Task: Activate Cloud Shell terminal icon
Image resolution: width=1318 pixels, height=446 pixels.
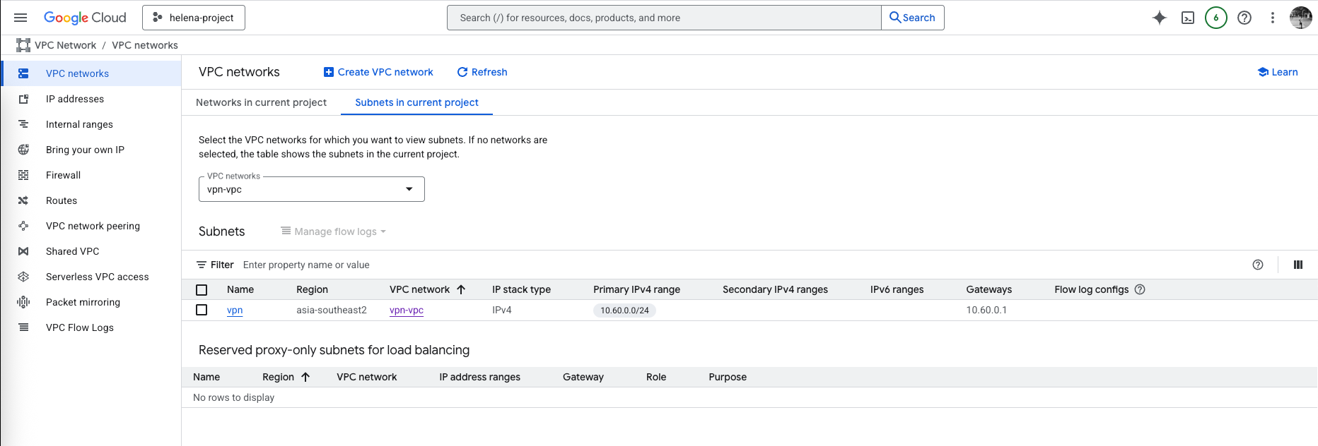Action: [1188, 18]
